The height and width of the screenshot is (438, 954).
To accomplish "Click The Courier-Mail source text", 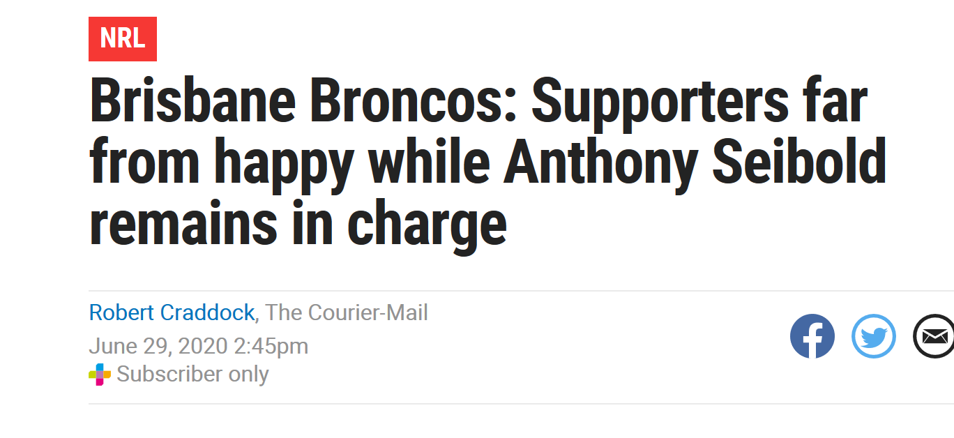I will (347, 312).
